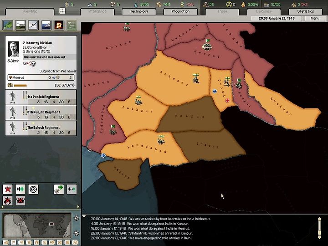Click the message log scrollbar slider
The width and height of the screenshot is (328, 246).
tap(319, 233)
